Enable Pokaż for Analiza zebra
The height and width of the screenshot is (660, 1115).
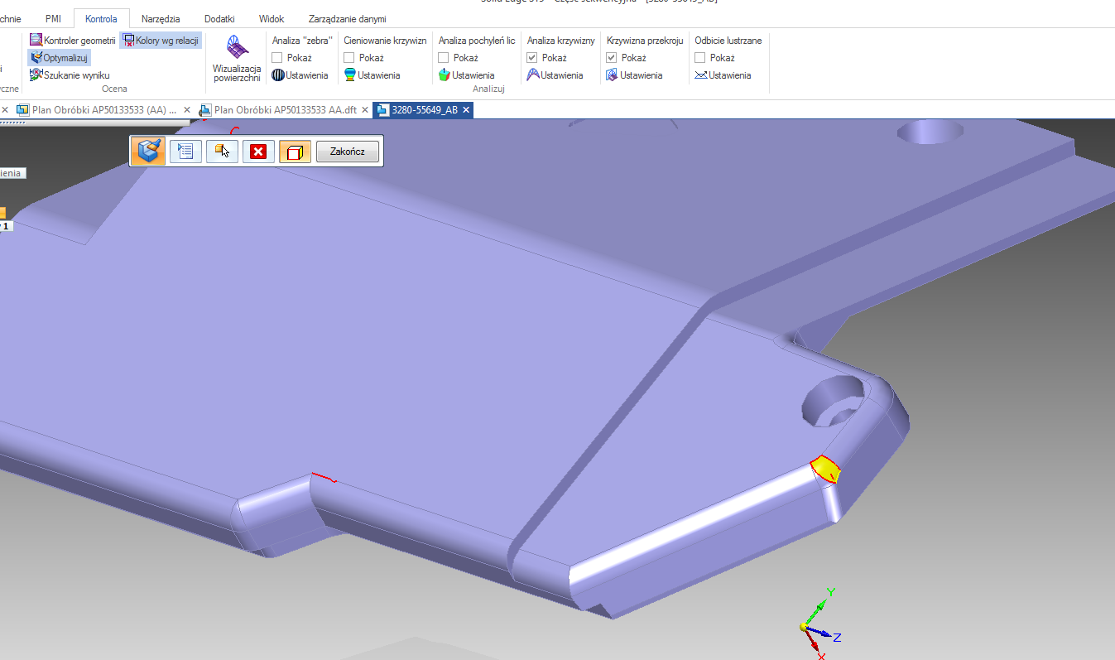(x=279, y=58)
